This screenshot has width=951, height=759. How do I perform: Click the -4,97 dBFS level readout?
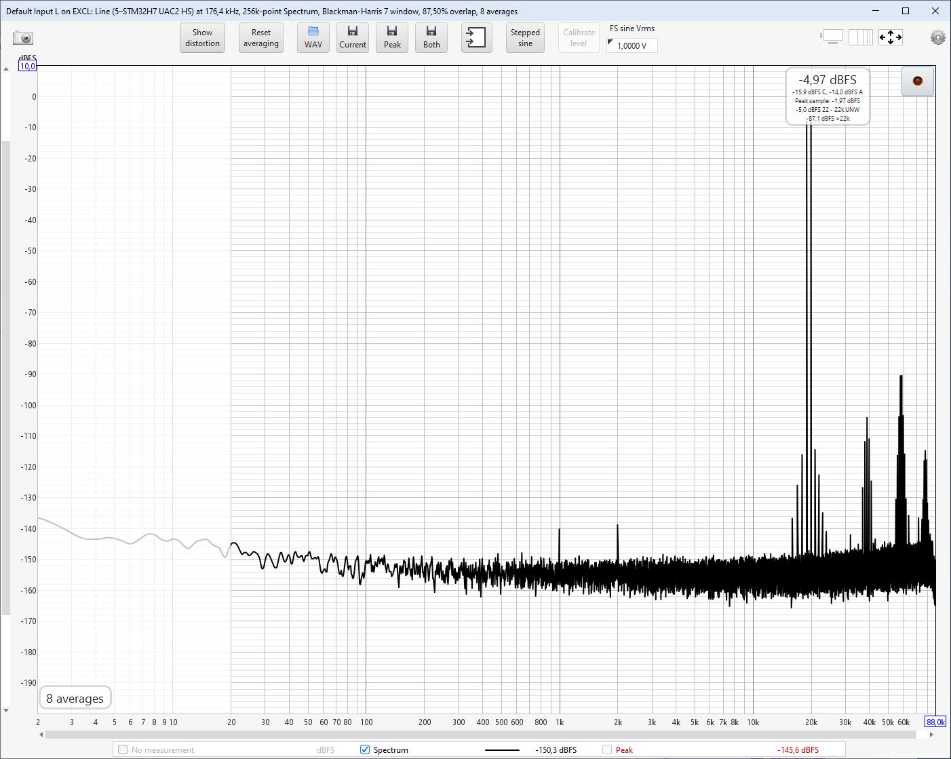[828, 80]
